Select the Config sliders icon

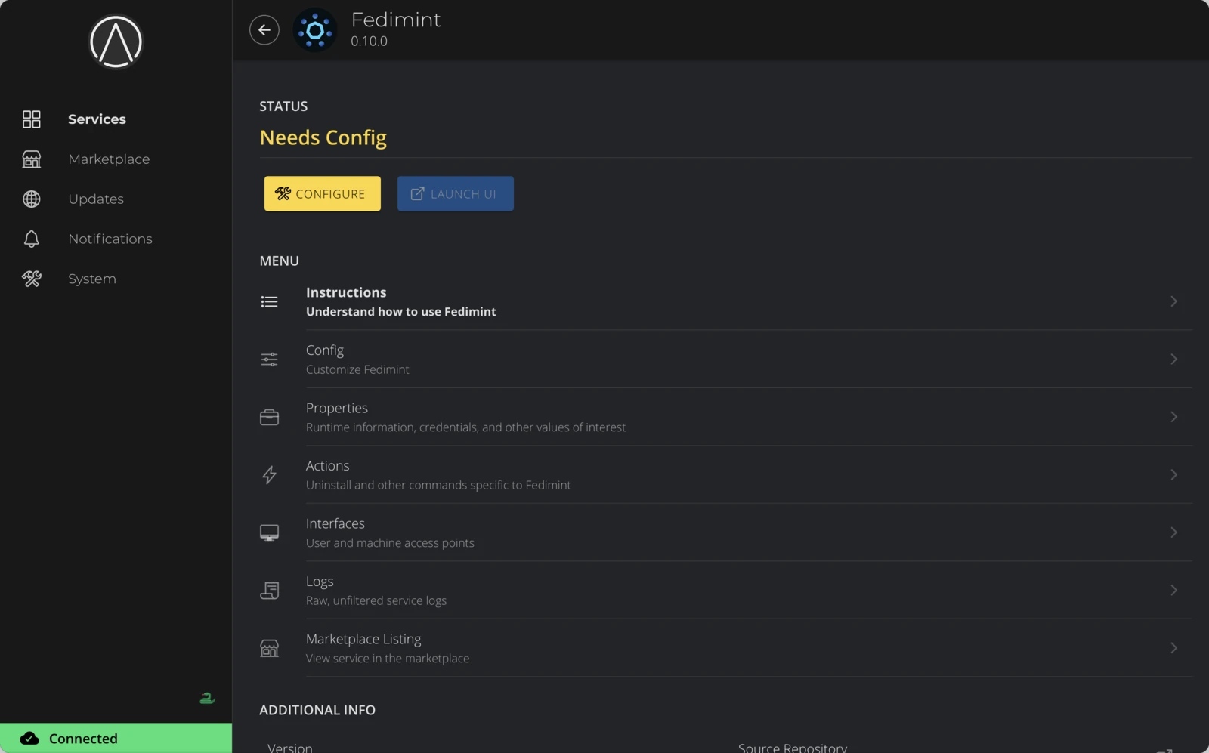coord(269,359)
